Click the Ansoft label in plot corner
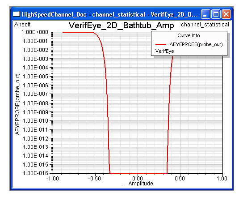The width and height of the screenshot is (243, 197). coord(22,25)
